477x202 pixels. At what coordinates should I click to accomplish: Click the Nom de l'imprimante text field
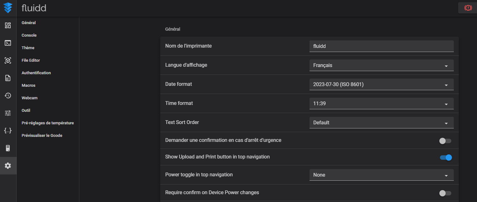tap(381, 46)
